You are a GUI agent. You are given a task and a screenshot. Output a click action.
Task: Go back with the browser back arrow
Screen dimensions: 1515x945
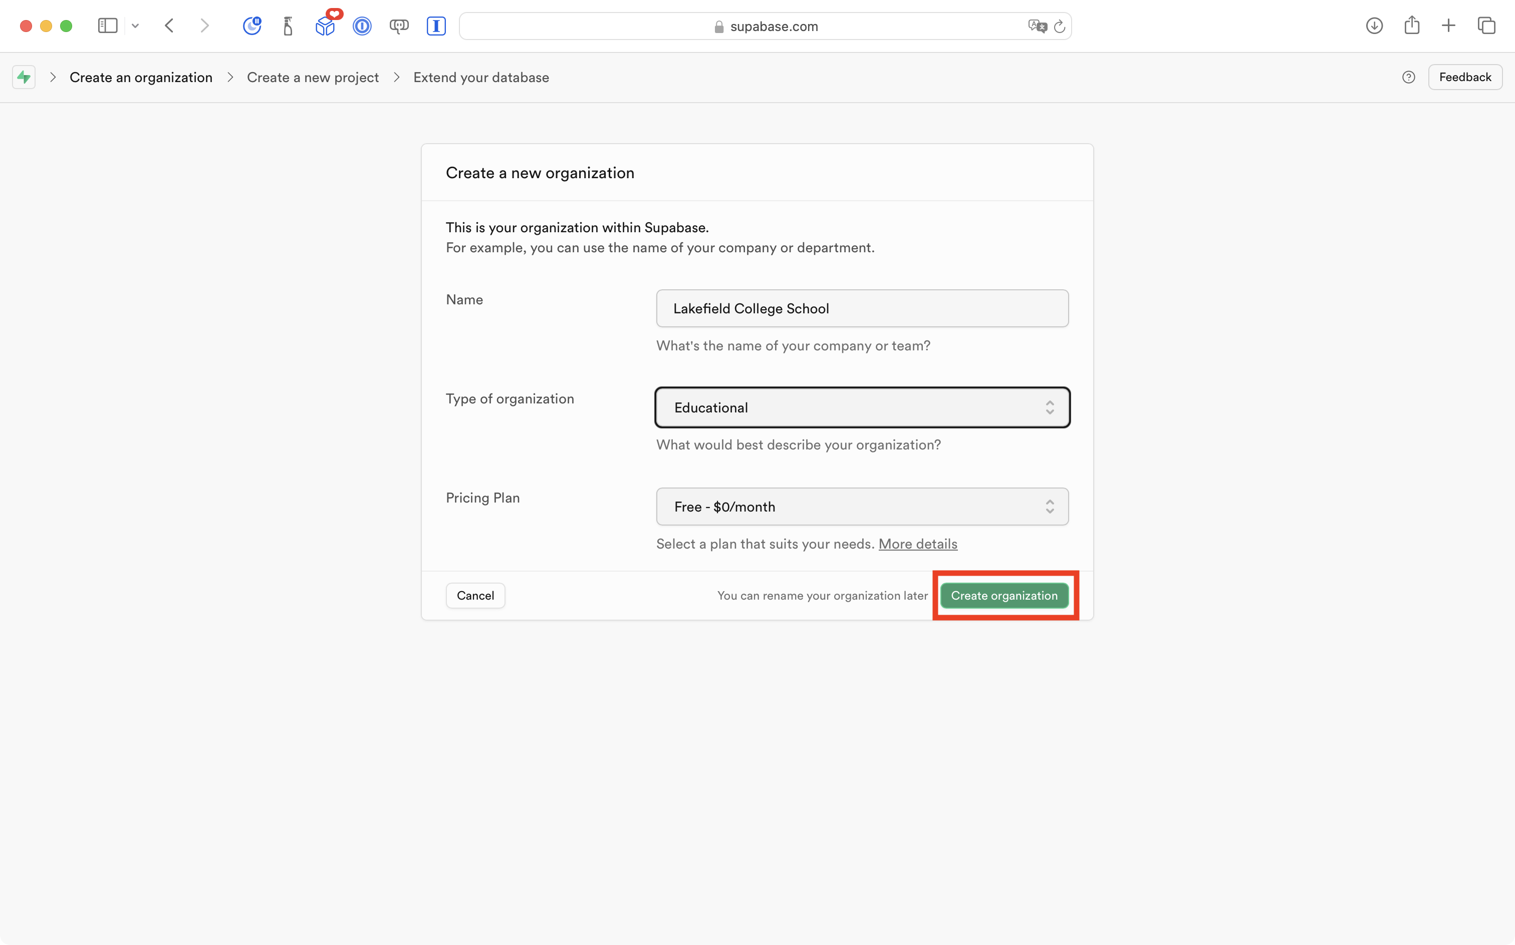click(x=169, y=26)
